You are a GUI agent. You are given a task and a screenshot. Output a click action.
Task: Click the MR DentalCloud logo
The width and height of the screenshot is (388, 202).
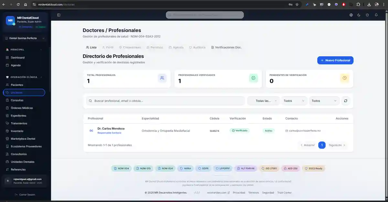(10, 20)
